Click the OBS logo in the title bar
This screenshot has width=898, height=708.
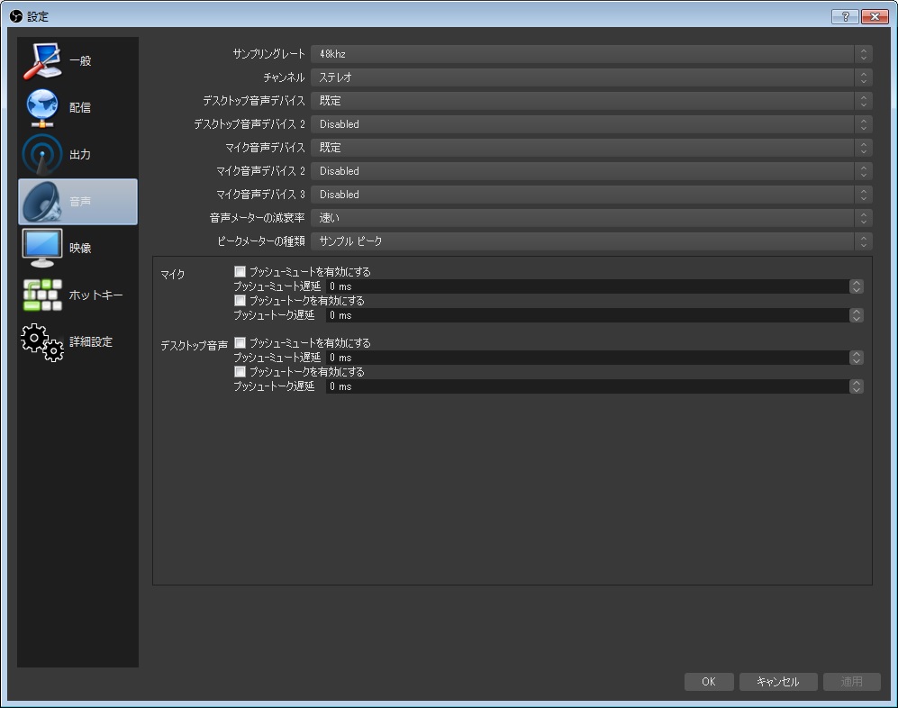pyautogui.click(x=15, y=16)
